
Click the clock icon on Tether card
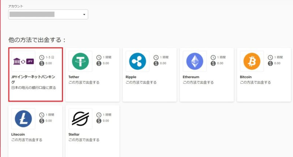[x=99, y=58]
